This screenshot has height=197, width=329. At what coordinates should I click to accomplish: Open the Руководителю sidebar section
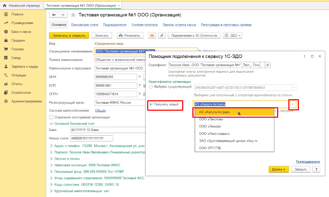22,23
